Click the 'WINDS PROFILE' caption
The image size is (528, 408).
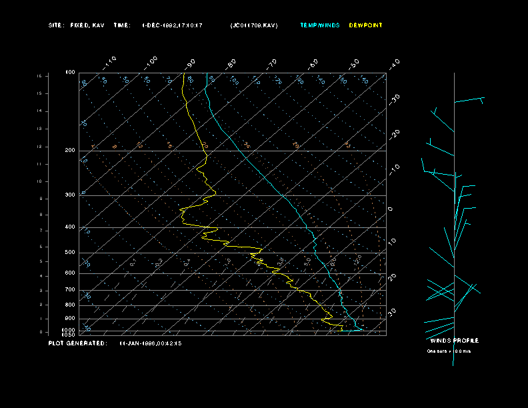454,341
